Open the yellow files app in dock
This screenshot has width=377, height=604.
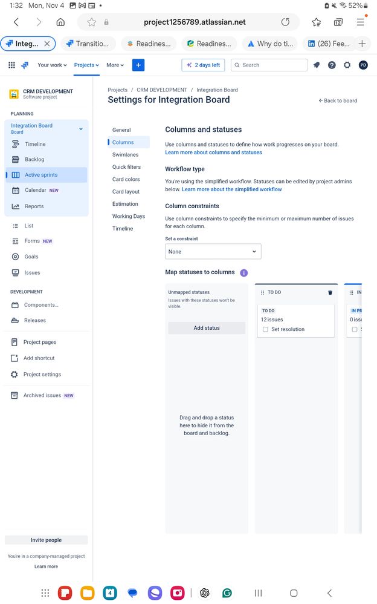(88, 593)
